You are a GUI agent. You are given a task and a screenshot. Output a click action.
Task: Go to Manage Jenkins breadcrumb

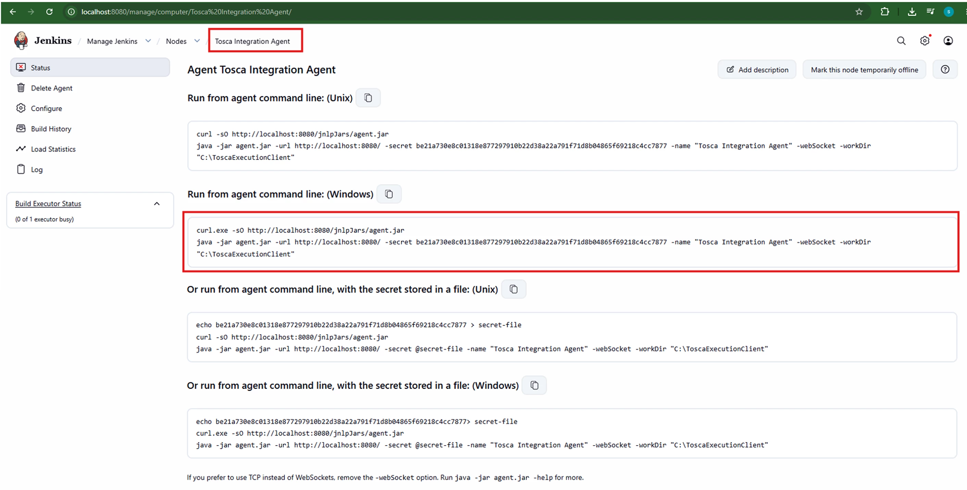(112, 41)
